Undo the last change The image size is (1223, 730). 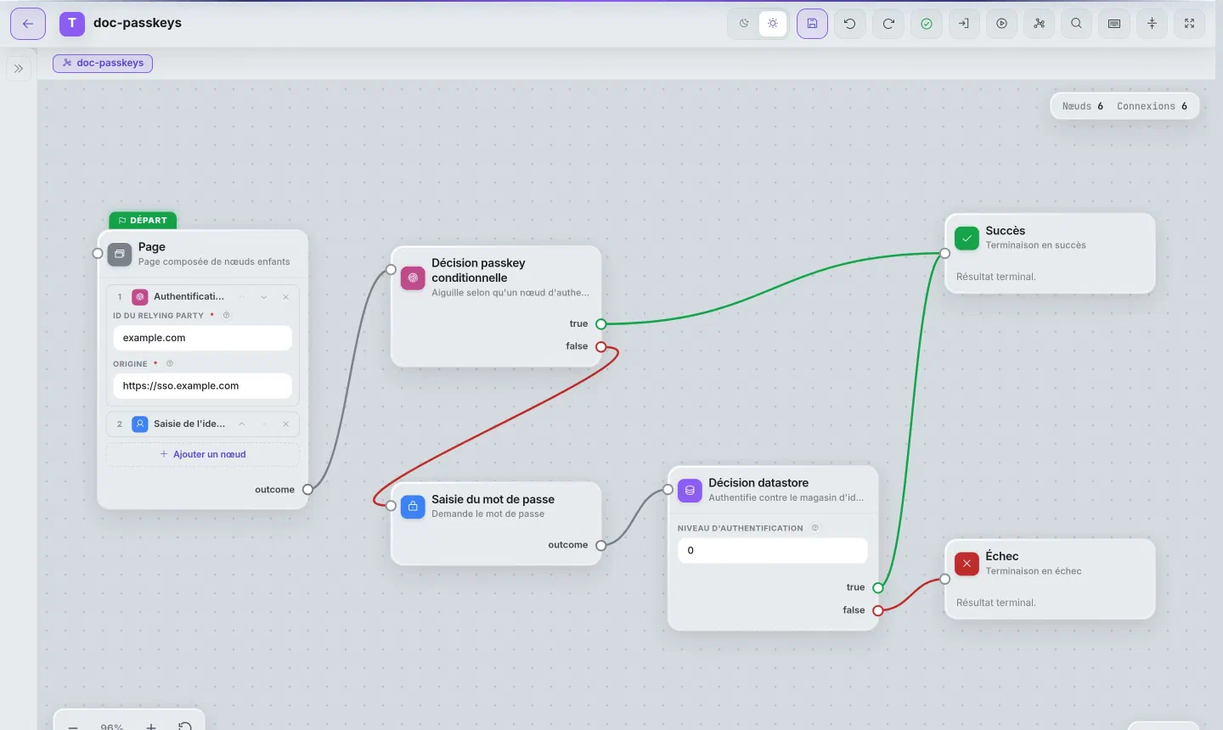pos(850,24)
